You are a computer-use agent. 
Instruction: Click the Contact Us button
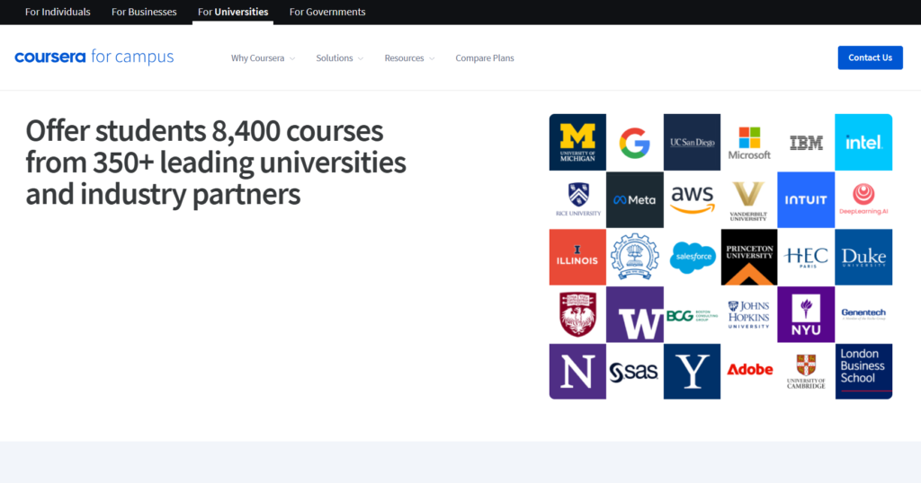point(870,57)
